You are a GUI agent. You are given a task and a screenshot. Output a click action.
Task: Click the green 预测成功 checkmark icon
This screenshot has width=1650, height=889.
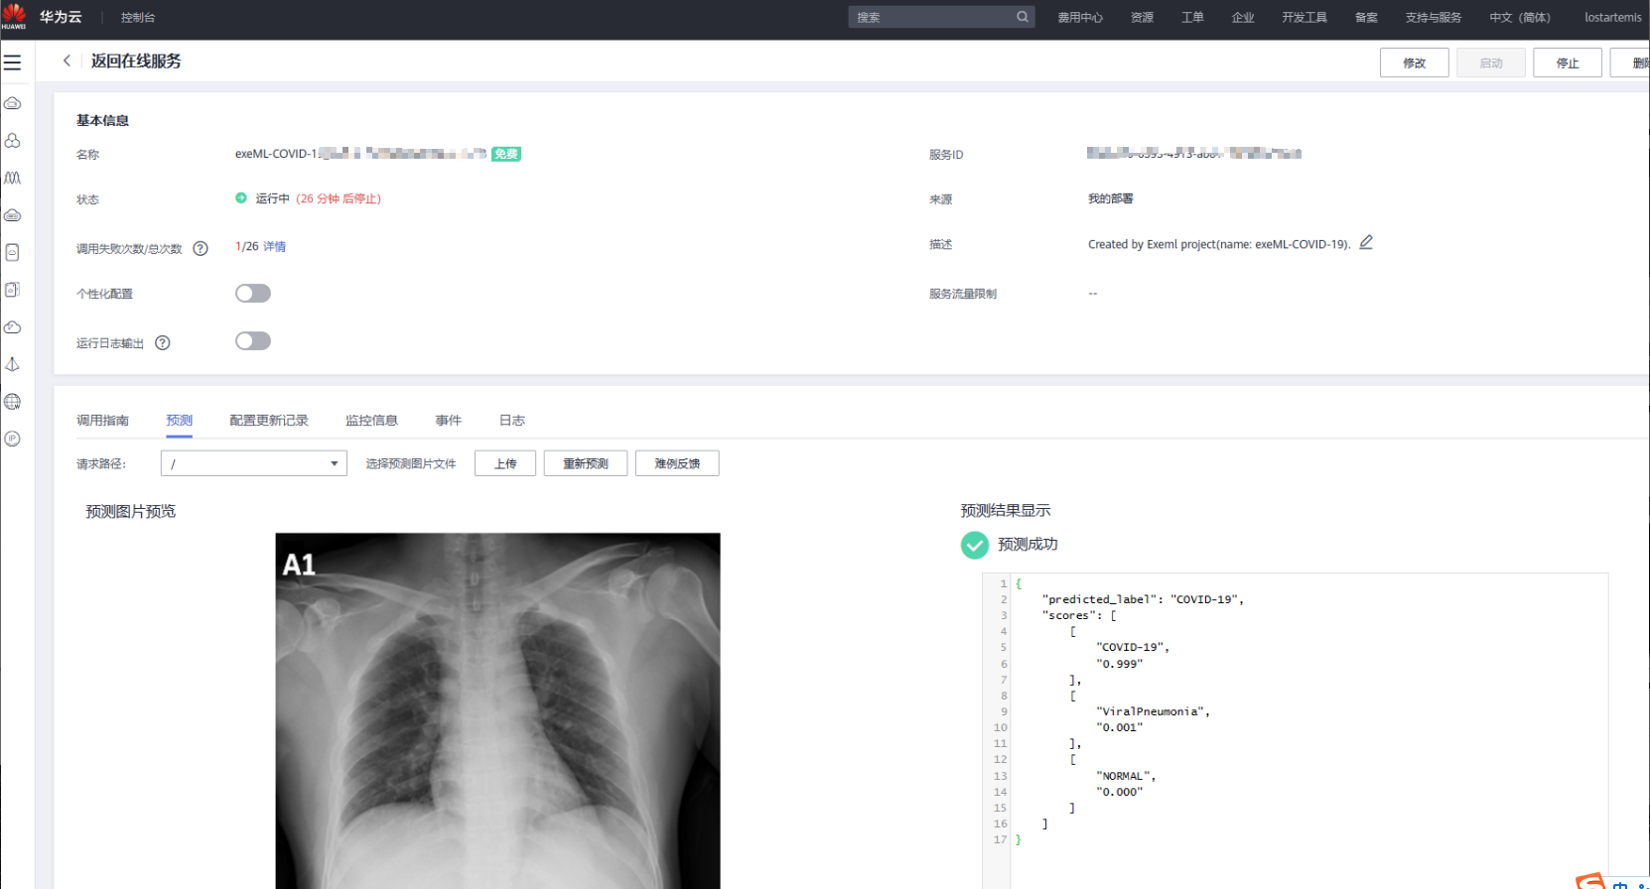[975, 545]
